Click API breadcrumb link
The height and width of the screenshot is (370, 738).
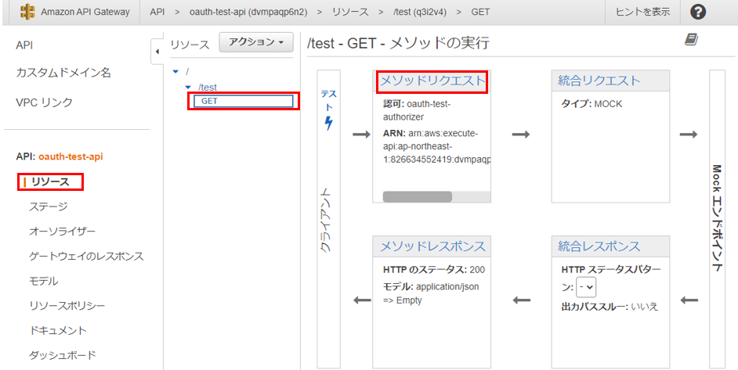click(x=157, y=13)
